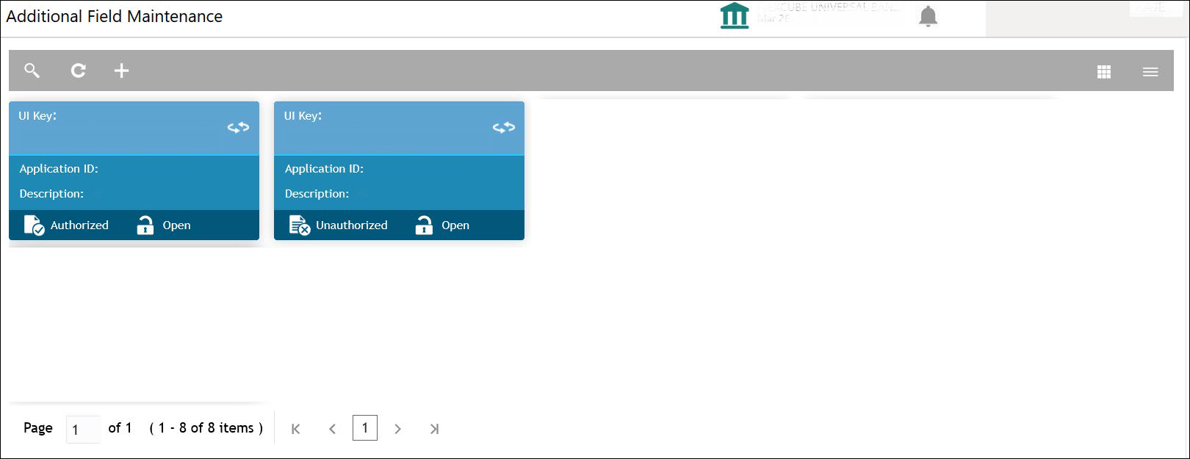Refresh the field maintenance list
Viewport: 1190px width, 459px height.
click(x=78, y=71)
